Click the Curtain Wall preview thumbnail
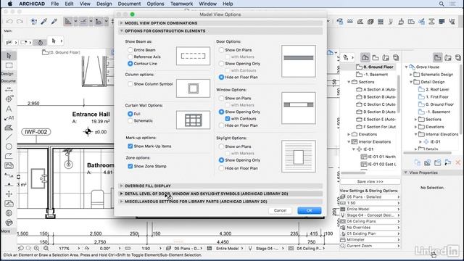This screenshot has width=464, height=261. 194,120
